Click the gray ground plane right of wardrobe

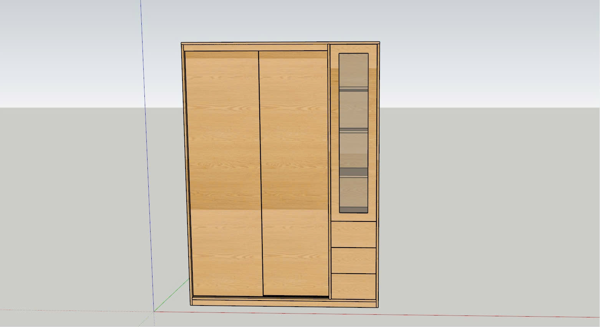tap(480, 211)
